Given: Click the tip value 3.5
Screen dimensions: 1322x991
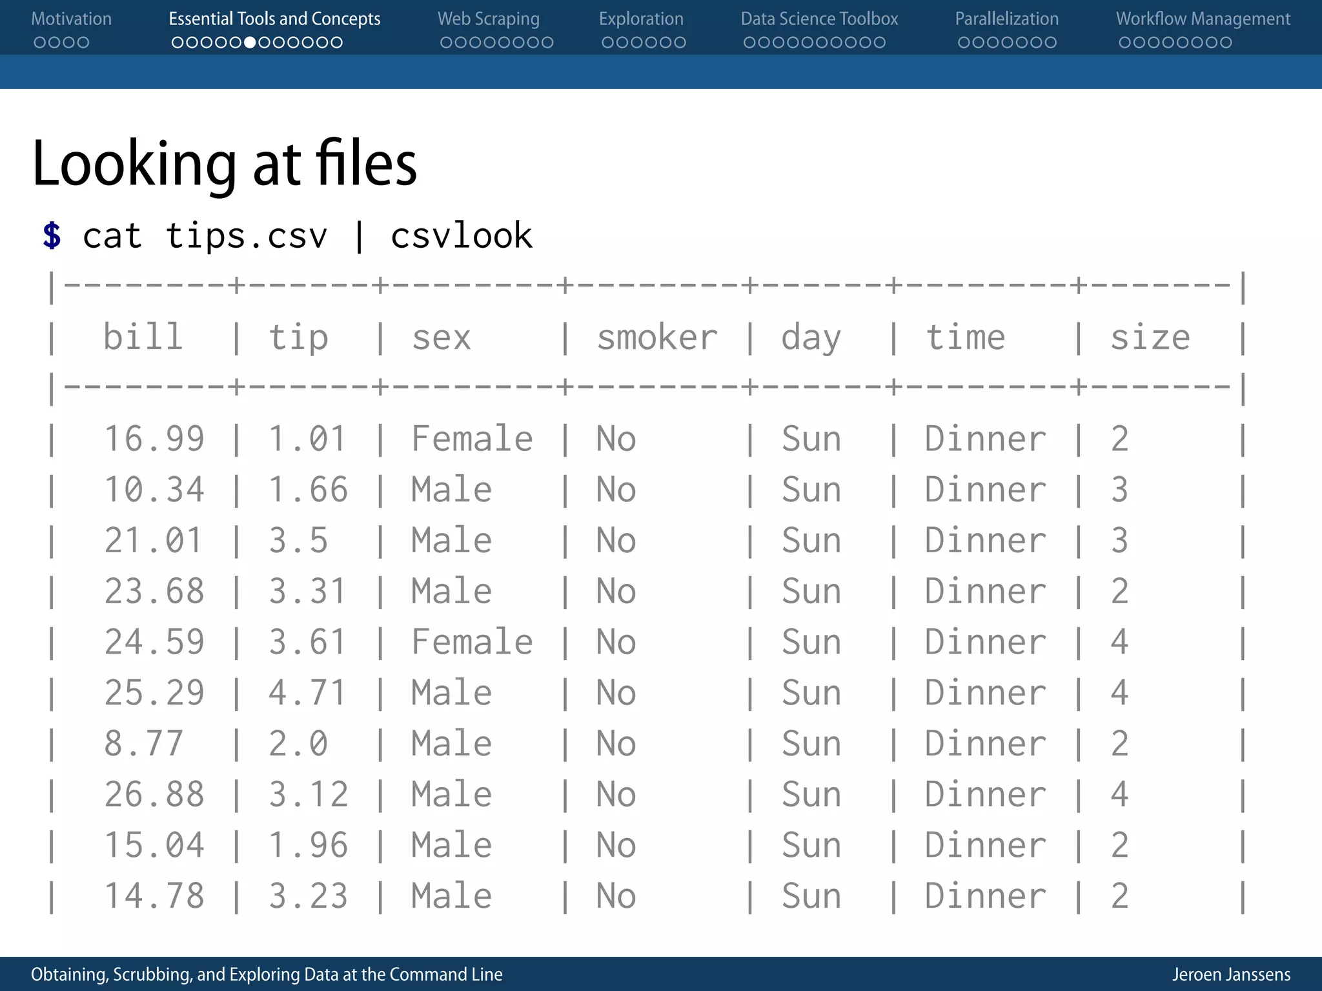Looking at the screenshot, I should click(298, 541).
